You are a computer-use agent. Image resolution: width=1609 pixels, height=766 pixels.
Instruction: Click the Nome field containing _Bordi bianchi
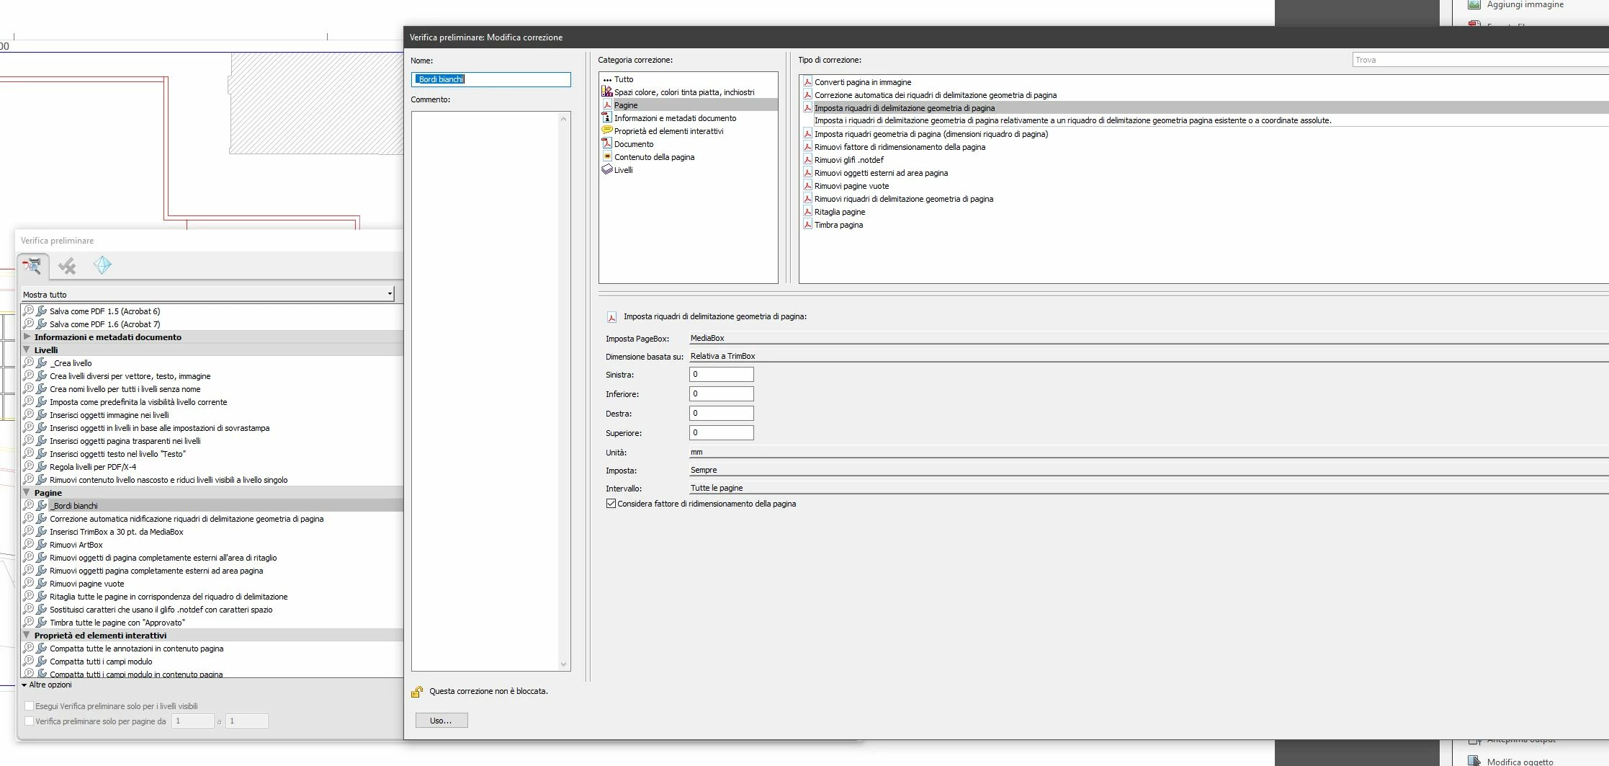491,79
